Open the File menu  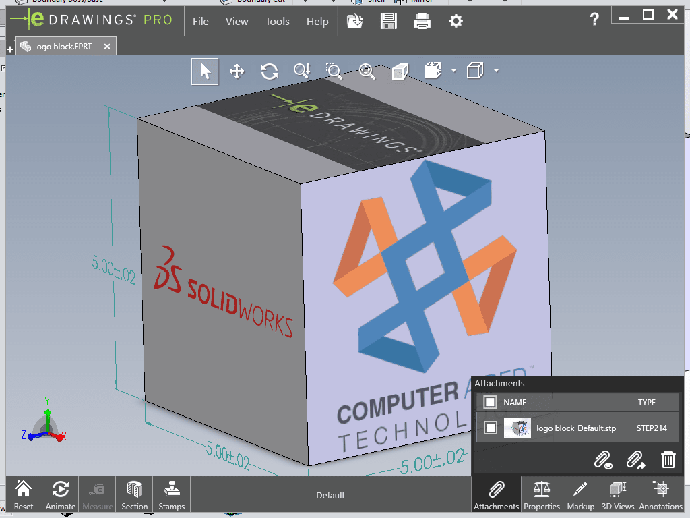point(201,21)
